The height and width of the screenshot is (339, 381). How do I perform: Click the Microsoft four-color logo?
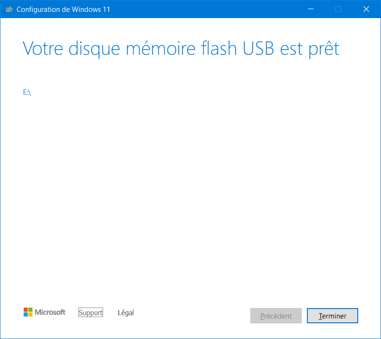[x=28, y=312]
